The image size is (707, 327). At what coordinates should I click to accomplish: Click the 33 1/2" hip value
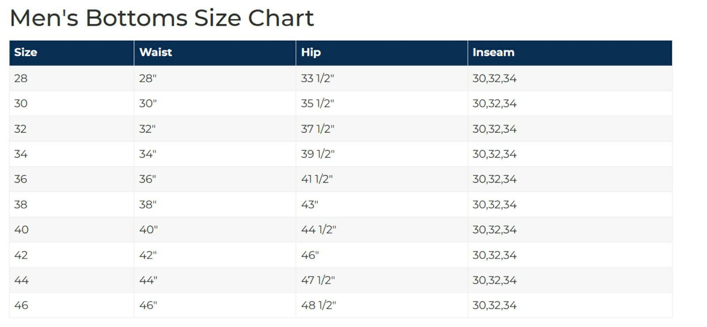(x=318, y=79)
